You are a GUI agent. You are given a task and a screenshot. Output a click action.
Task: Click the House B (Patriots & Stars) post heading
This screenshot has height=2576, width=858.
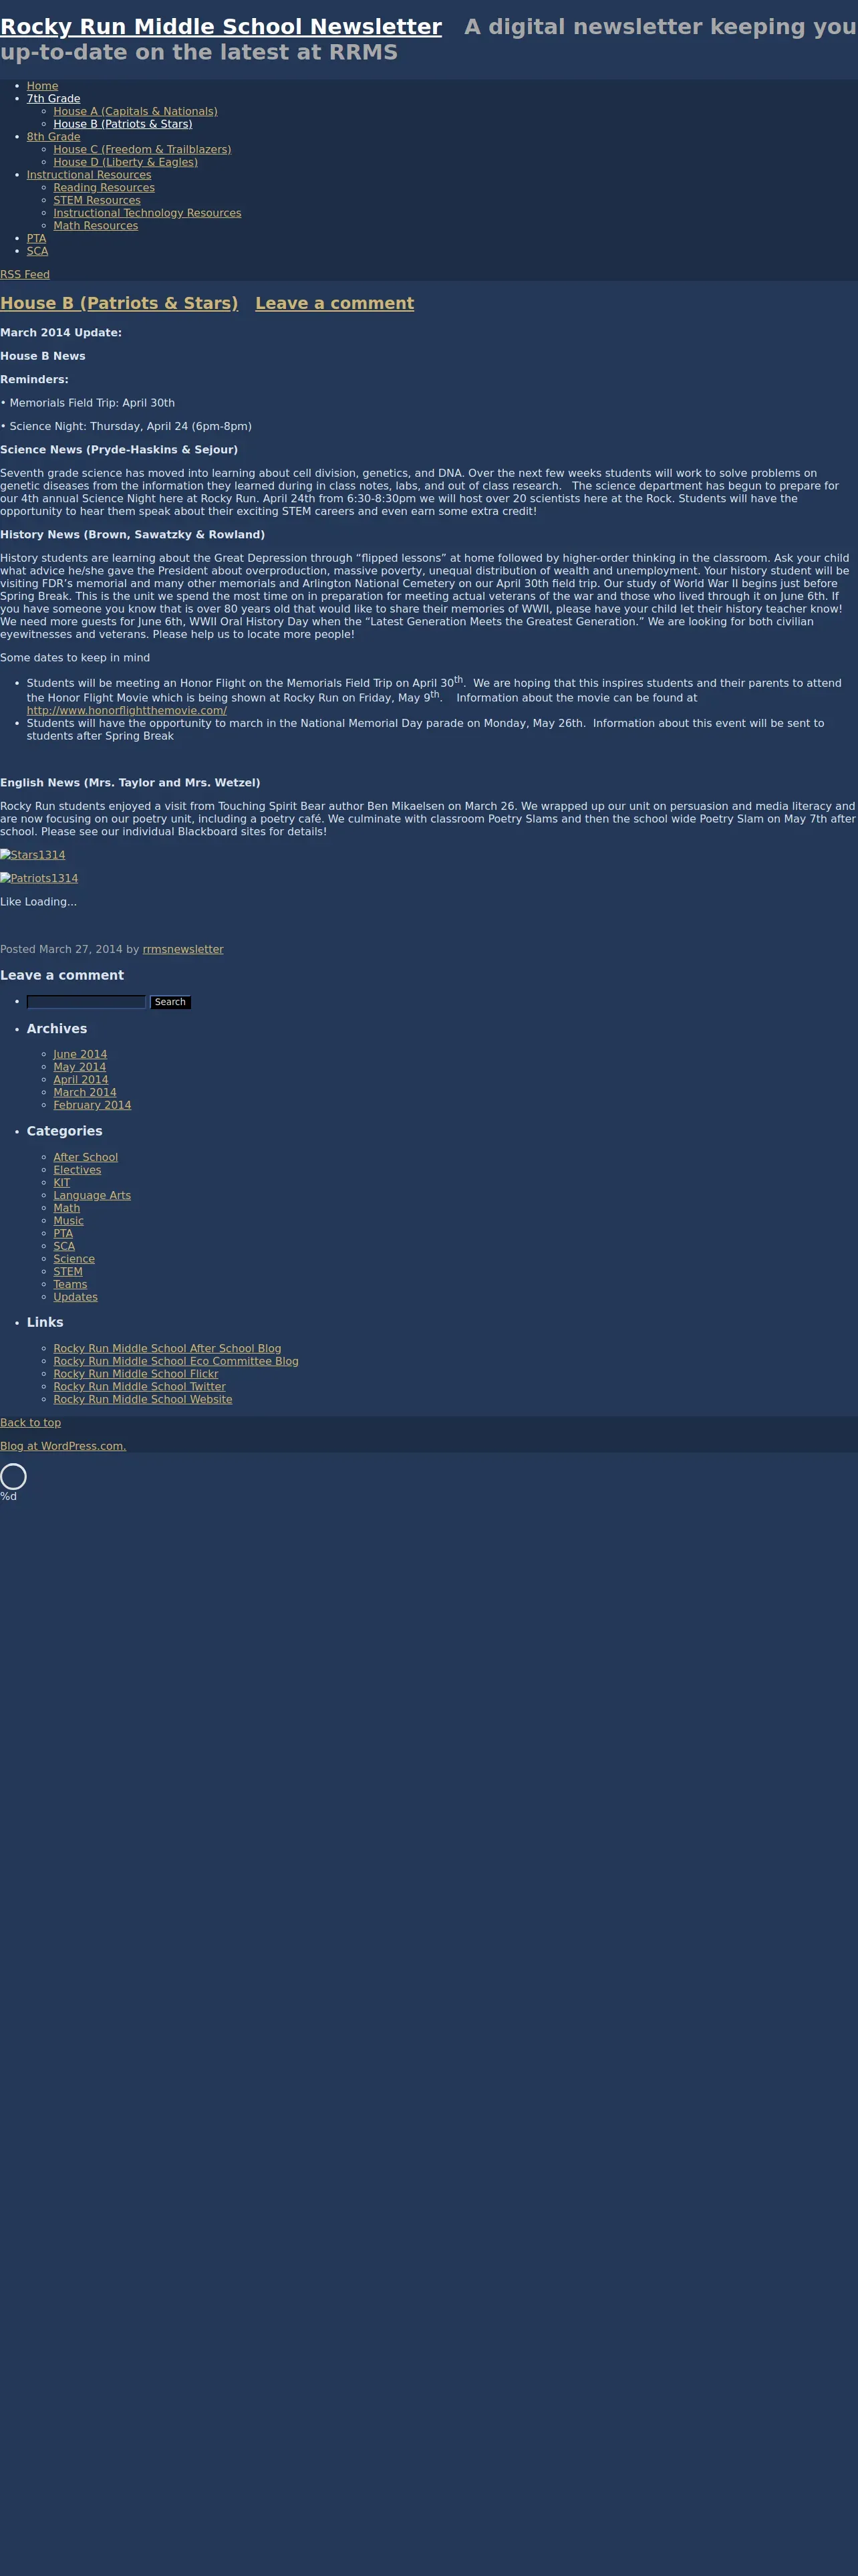[119, 303]
